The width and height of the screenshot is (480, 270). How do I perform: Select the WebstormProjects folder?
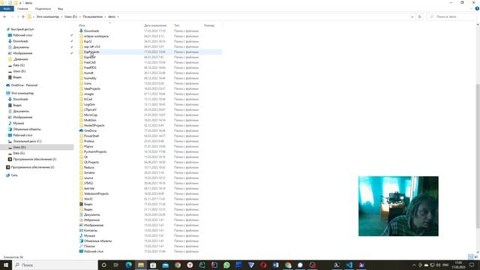coord(96,193)
